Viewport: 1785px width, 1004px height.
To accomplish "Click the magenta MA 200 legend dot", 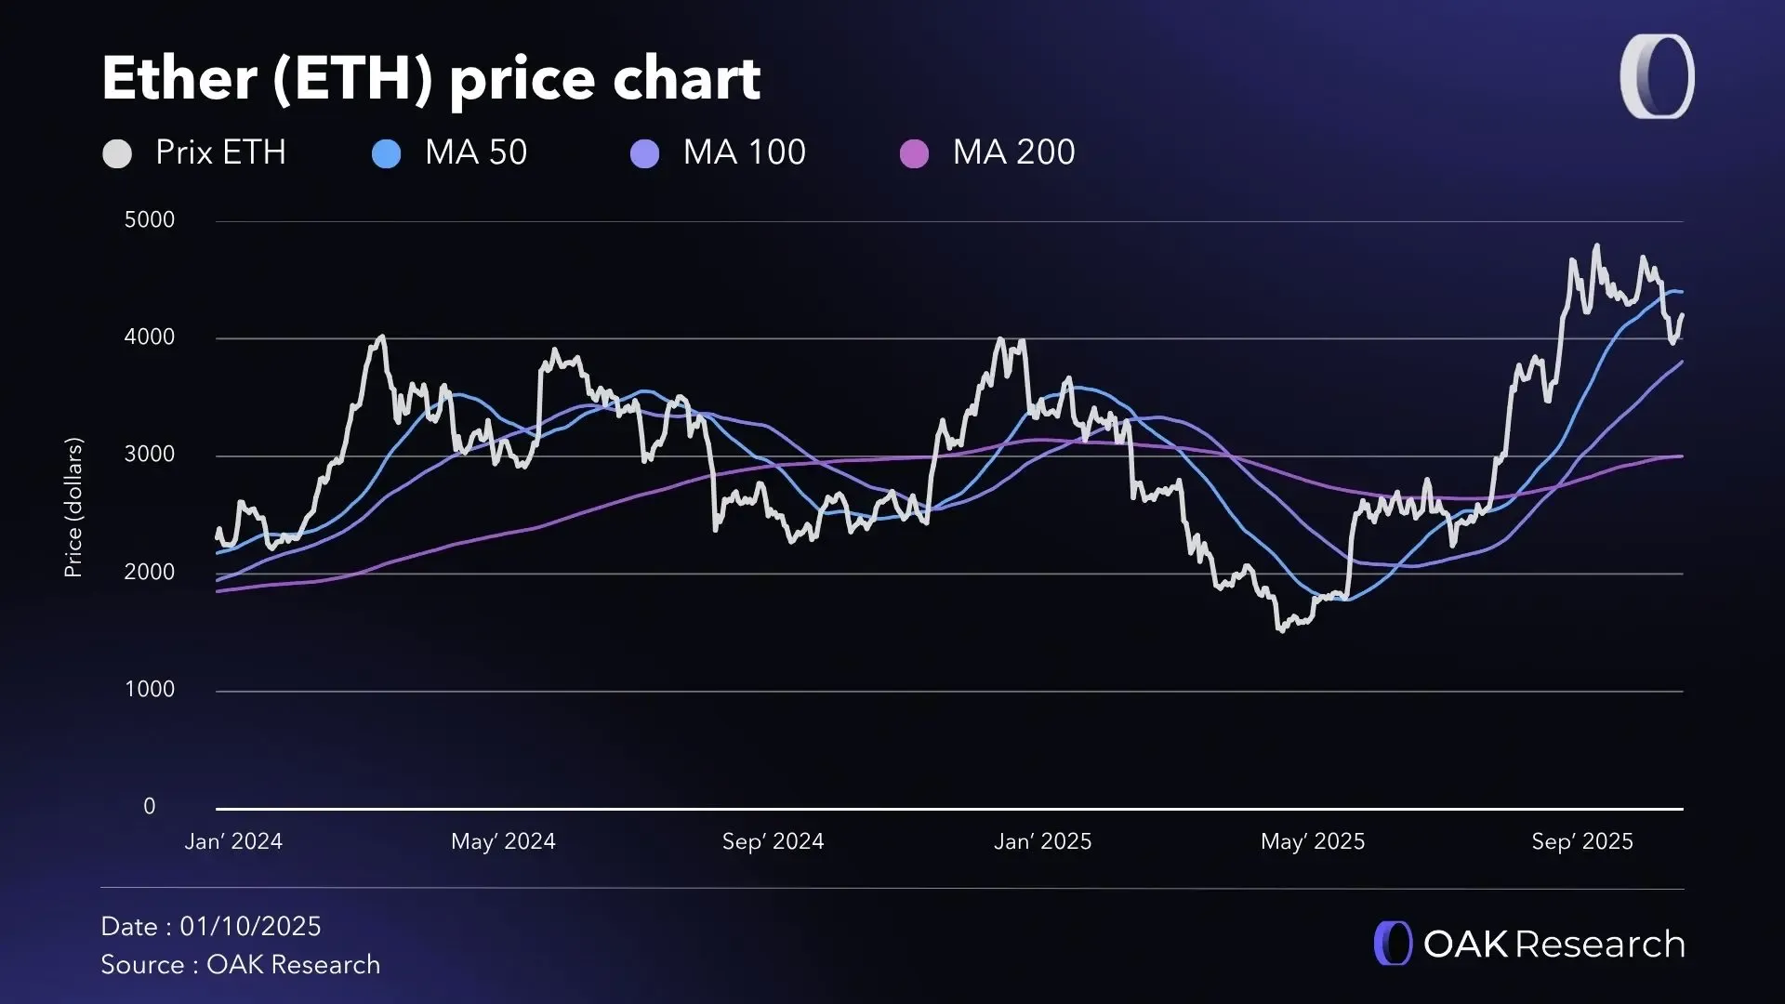I will (x=914, y=153).
